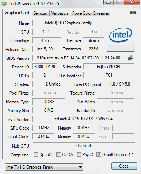Select the Graphics Card tab
The image size is (141, 174).
tap(17, 13)
